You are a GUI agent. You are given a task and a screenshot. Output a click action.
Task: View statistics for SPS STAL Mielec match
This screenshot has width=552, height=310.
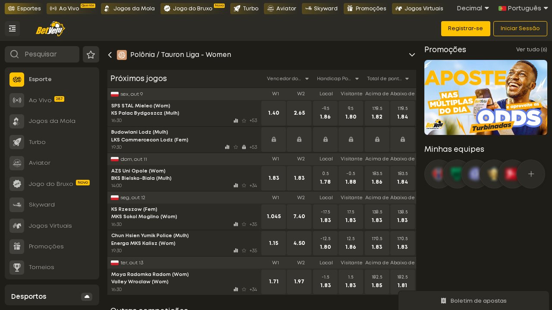click(236, 121)
